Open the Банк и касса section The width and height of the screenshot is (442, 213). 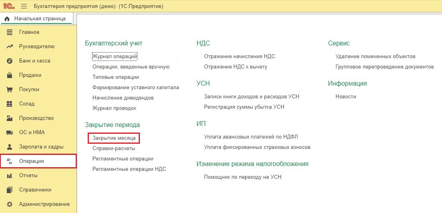point(38,61)
